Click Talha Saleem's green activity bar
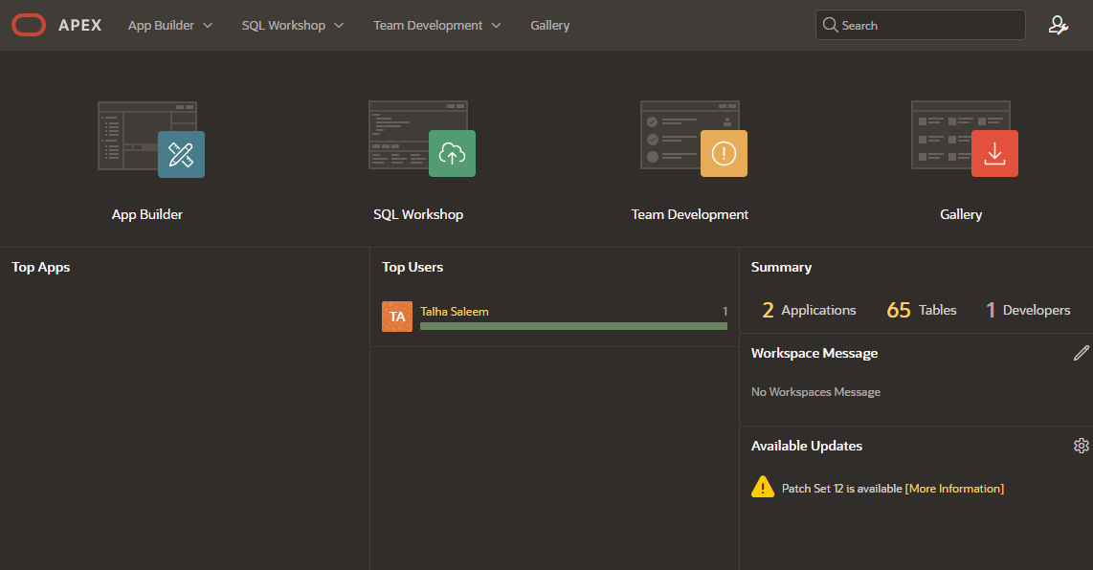Viewport: 1093px width, 570px height. (573, 326)
